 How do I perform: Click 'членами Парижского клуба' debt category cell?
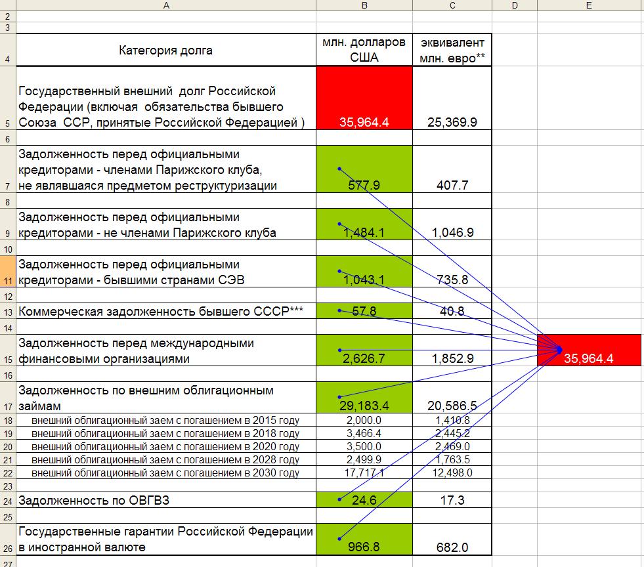[166, 169]
